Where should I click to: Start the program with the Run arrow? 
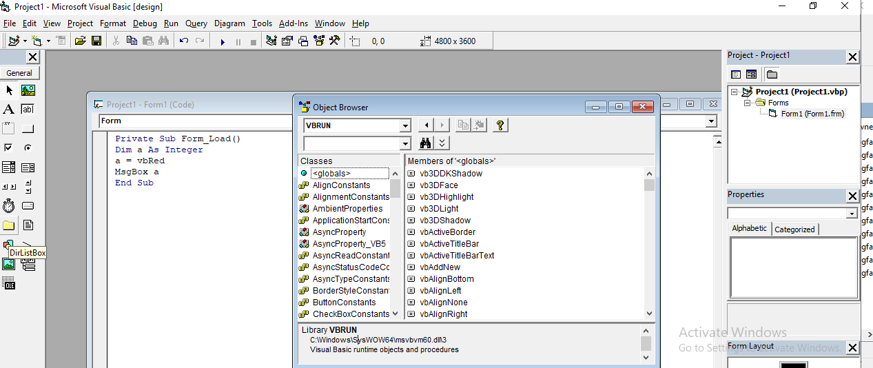click(223, 42)
